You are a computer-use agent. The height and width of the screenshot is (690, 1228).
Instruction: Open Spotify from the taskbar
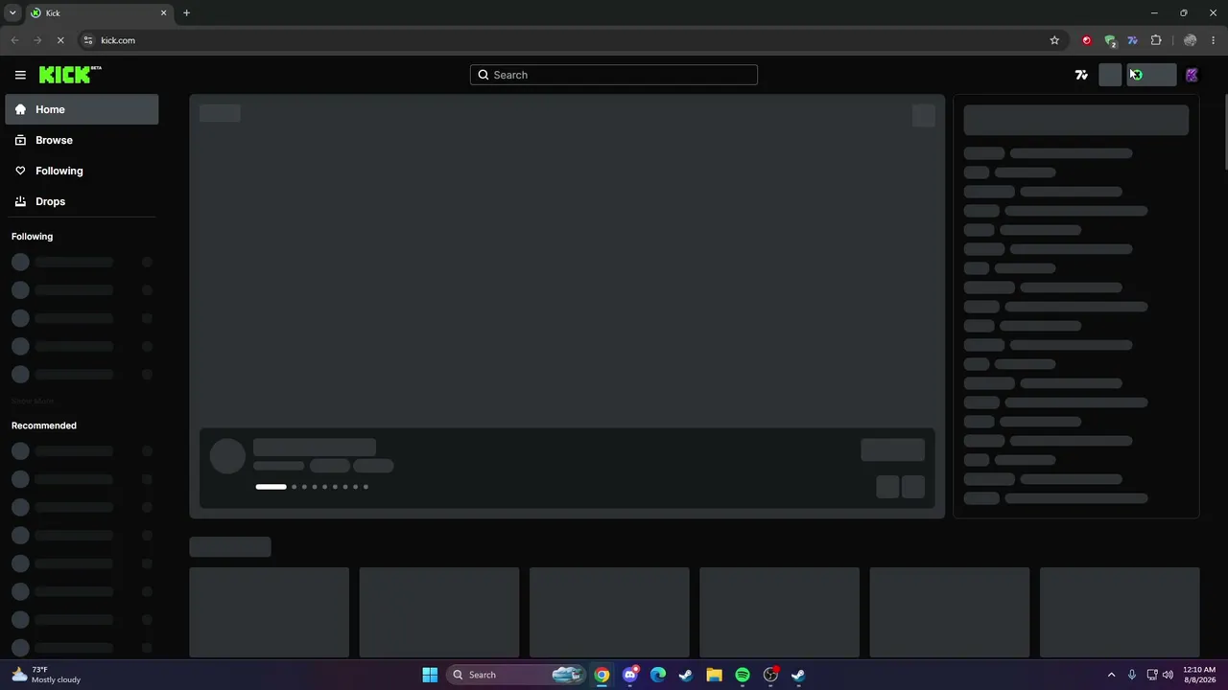pyautogui.click(x=742, y=675)
